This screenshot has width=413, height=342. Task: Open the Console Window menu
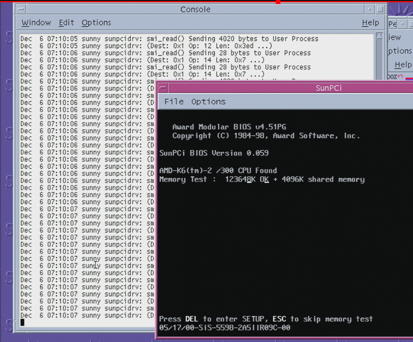point(36,23)
